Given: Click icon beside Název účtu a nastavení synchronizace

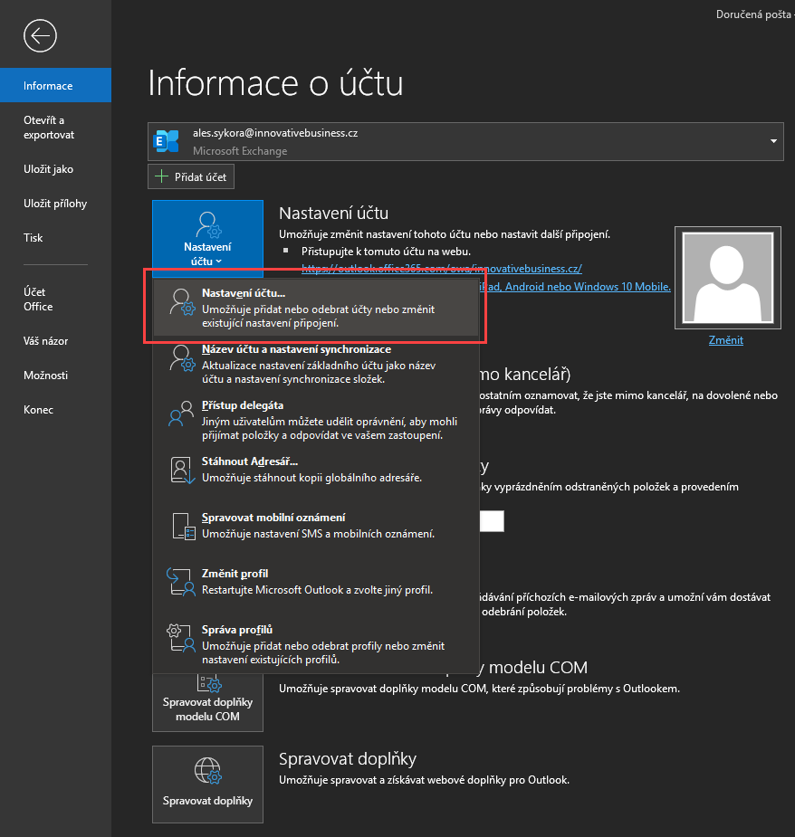Looking at the screenshot, I should (x=182, y=358).
